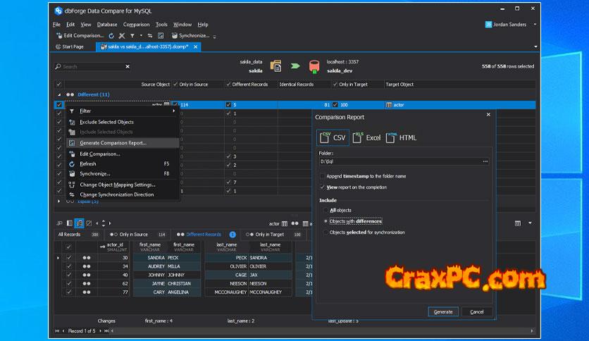This screenshot has height=341, width=589.
Task: Switch to the Only in Source tab
Action: (x=133, y=235)
